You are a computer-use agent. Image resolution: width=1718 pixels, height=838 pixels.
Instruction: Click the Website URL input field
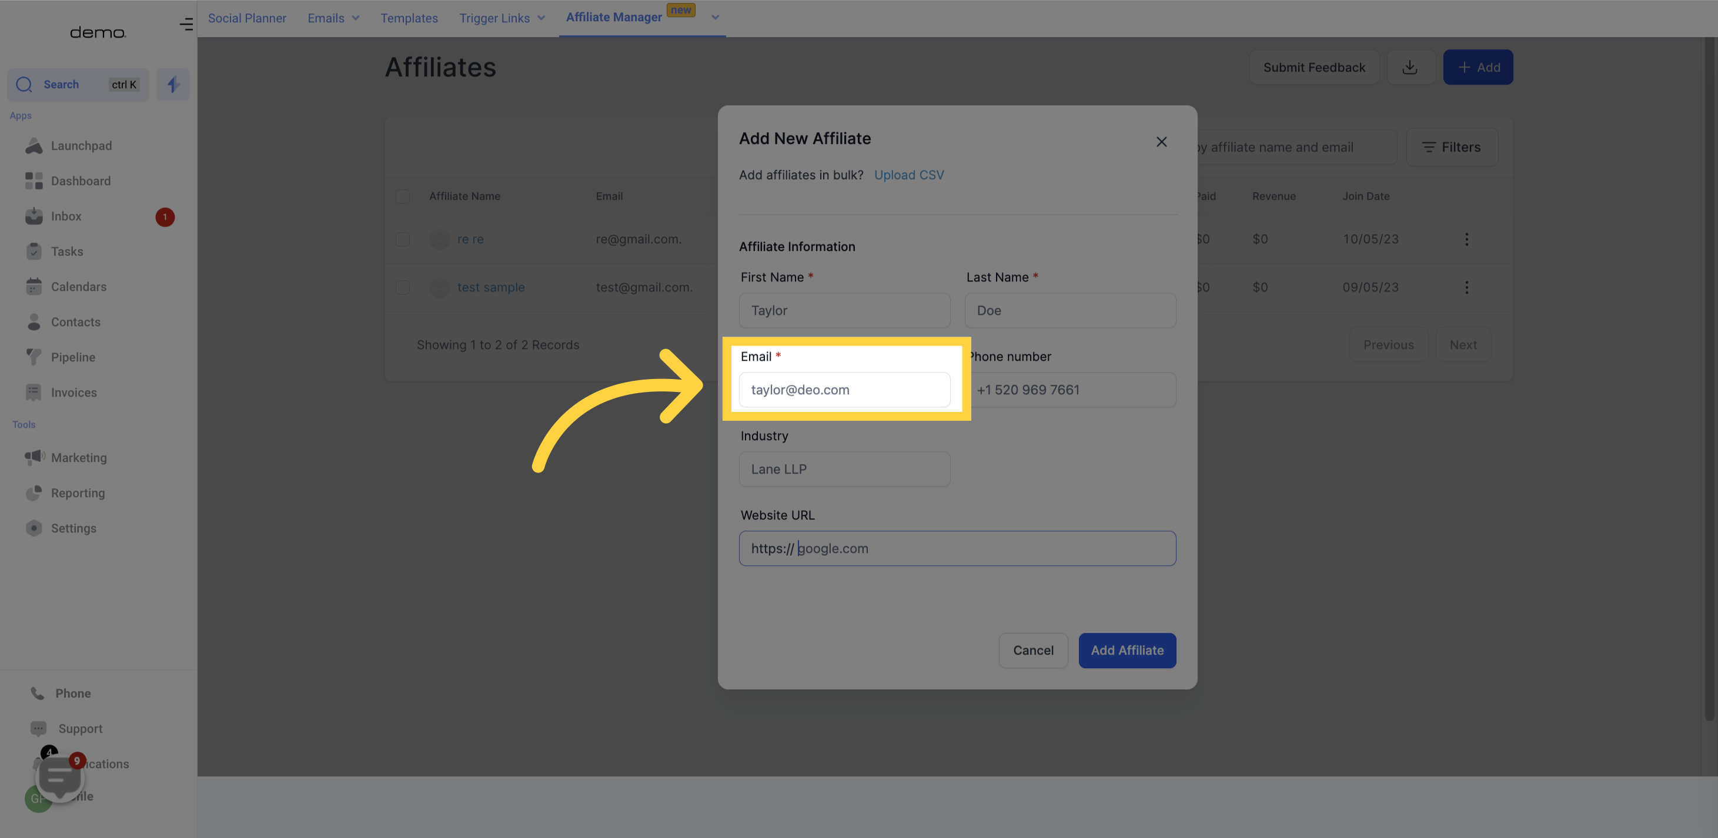point(957,549)
